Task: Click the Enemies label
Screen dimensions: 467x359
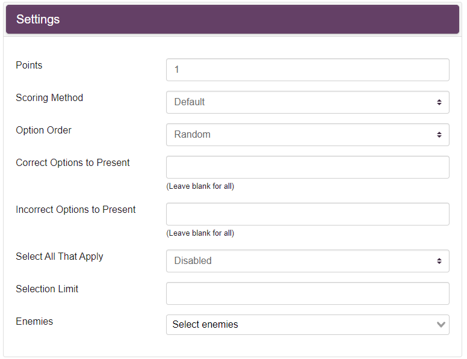Action: point(34,322)
